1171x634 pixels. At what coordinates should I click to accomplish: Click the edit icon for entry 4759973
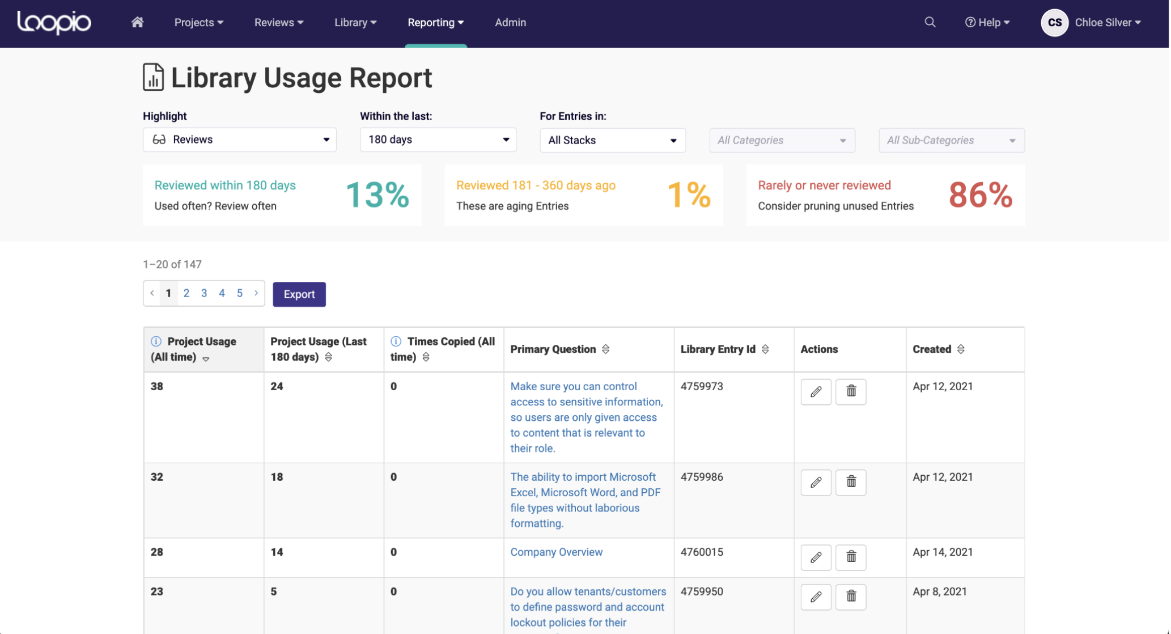[815, 390]
